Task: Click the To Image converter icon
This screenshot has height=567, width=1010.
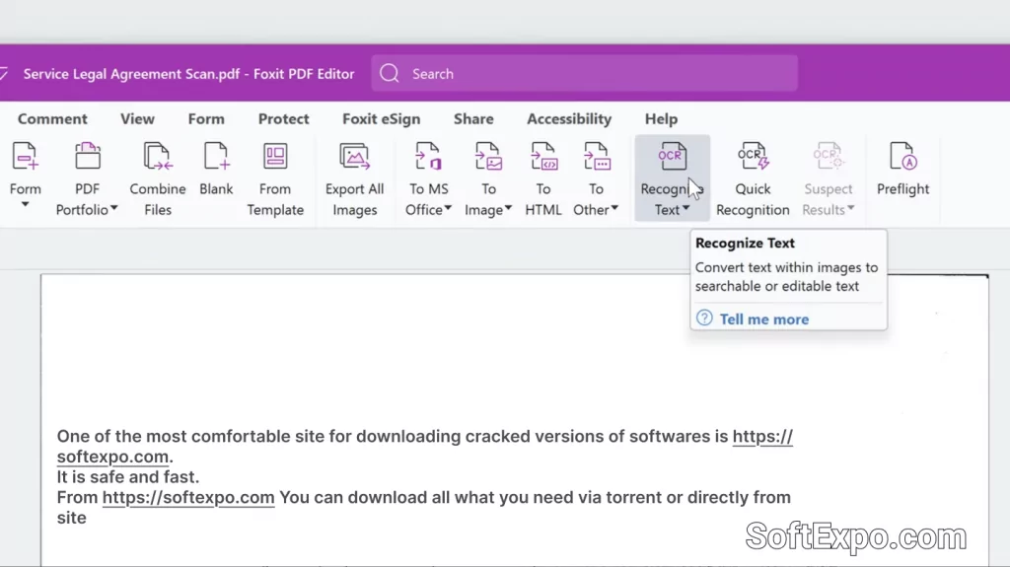Action: point(488,157)
